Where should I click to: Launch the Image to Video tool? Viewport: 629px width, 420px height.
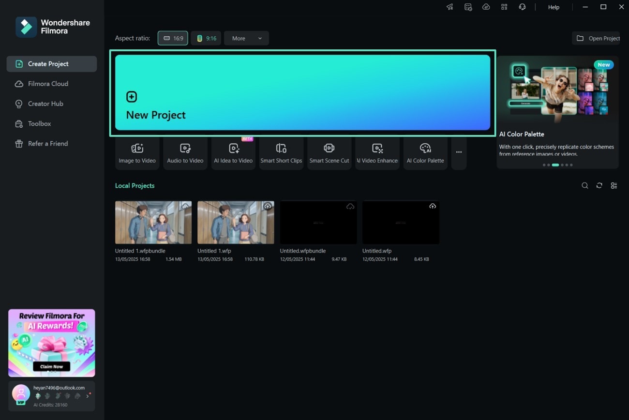pyautogui.click(x=137, y=153)
